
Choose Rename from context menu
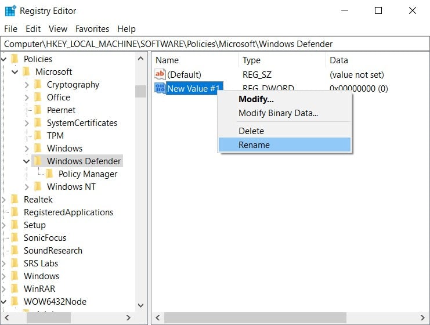tap(285, 145)
